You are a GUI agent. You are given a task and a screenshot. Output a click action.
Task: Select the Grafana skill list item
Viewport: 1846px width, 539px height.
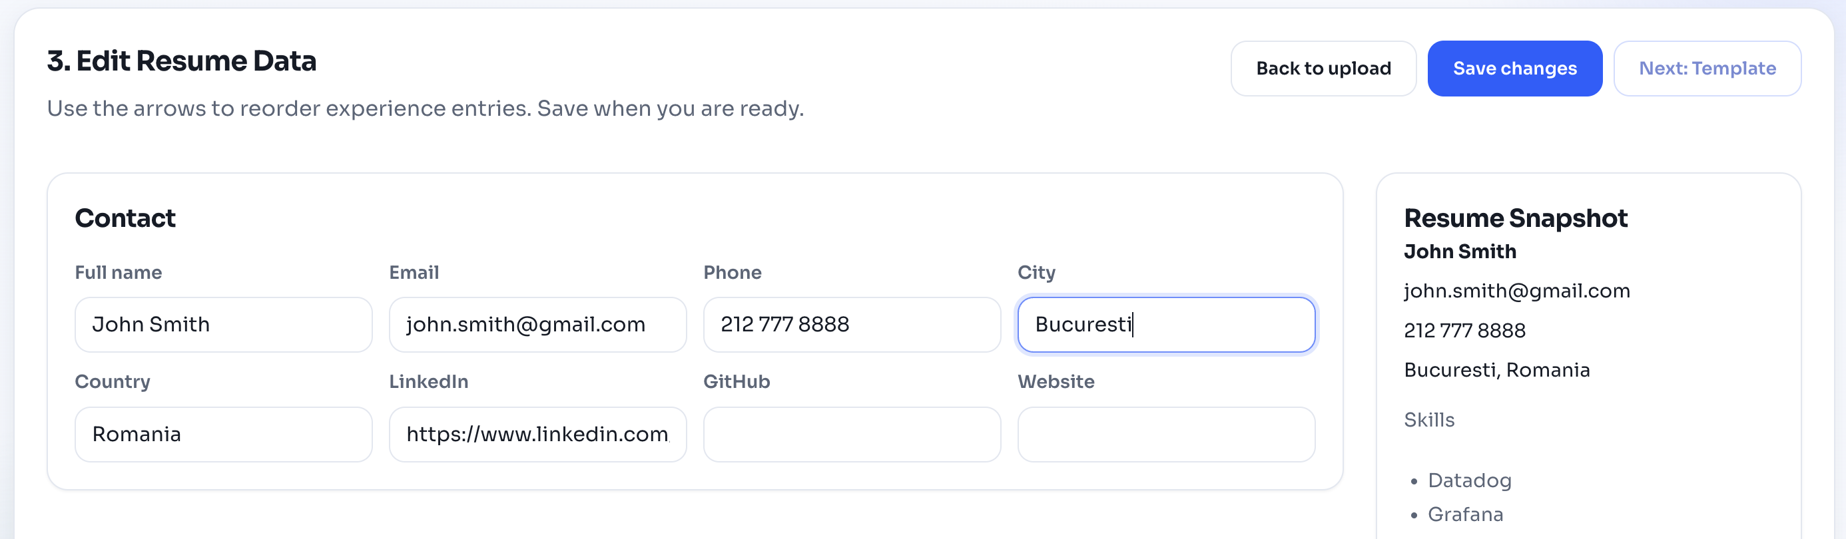tap(1465, 514)
